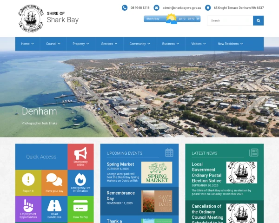Click the location pin icon
Viewport: 279px width, 223px height.
(208, 8)
